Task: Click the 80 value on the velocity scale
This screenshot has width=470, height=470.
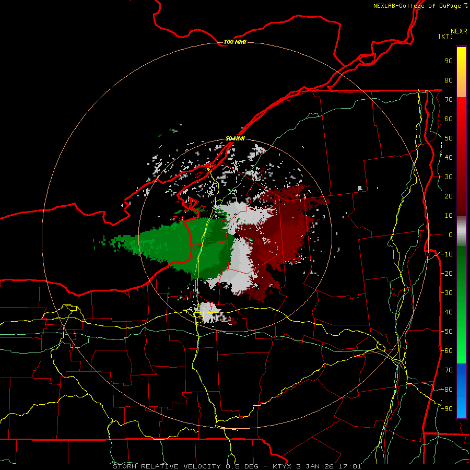Action: (x=449, y=80)
